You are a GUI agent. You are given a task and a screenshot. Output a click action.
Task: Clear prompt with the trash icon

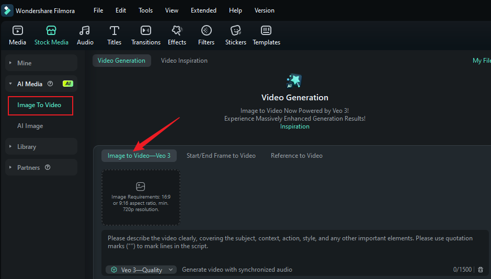point(481,269)
